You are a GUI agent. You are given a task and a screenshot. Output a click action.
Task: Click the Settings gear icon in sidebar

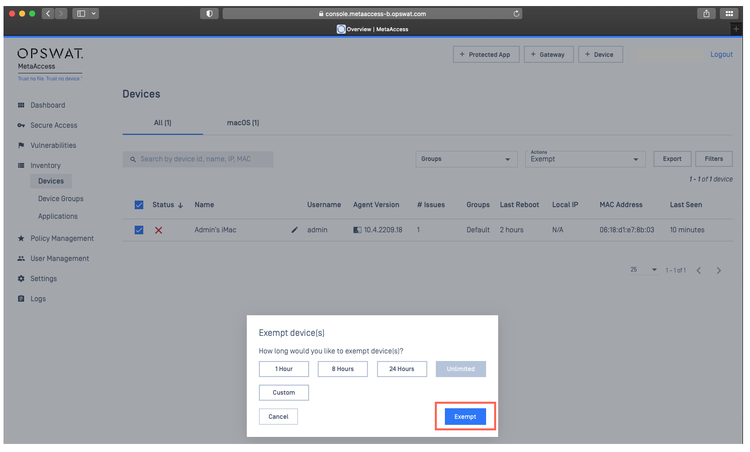[21, 279]
